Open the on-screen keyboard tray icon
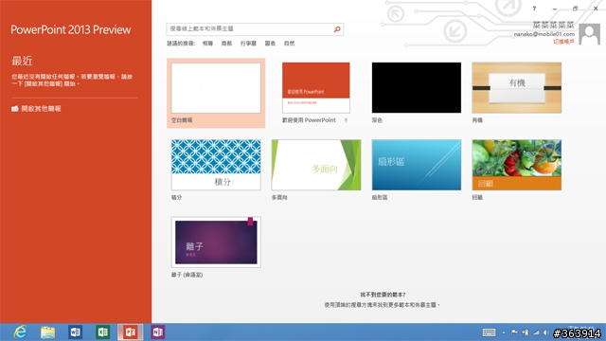The image size is (606, 341). point(489,332)
